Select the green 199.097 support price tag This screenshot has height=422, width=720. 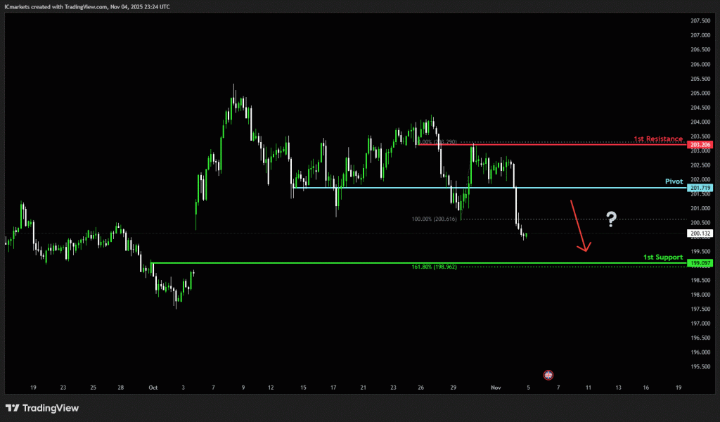(x=700, y=263)
